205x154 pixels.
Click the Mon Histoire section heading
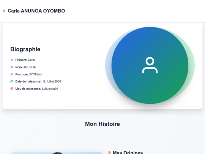point(102,124)
